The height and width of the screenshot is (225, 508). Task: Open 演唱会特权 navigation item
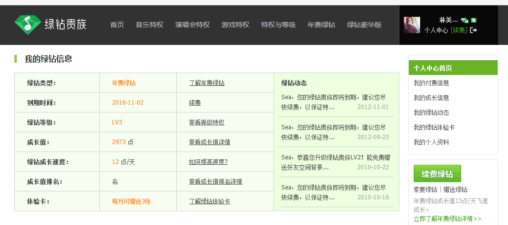[x=193, y=25]
